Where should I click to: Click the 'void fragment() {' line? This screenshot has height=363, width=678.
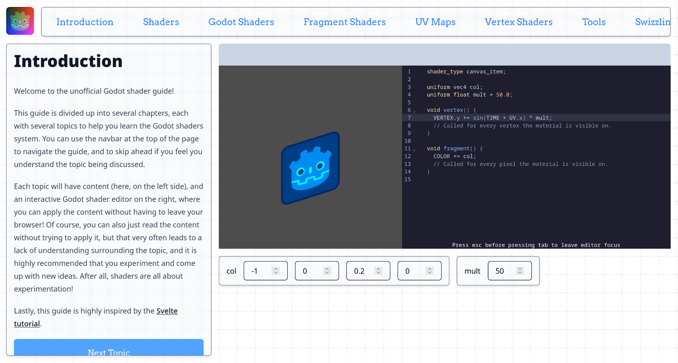coord(455,149)
